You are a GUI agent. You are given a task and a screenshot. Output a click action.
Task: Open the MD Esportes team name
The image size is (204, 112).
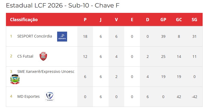coord(29,96)
